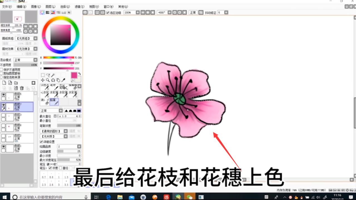The width and height of the screenshot is (356, 200).
Task: Open the 画材效果 dropdown
Action: pos(26,49)
